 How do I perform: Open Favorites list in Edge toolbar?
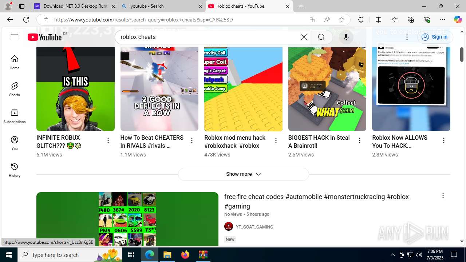click(x=395, y=20)
